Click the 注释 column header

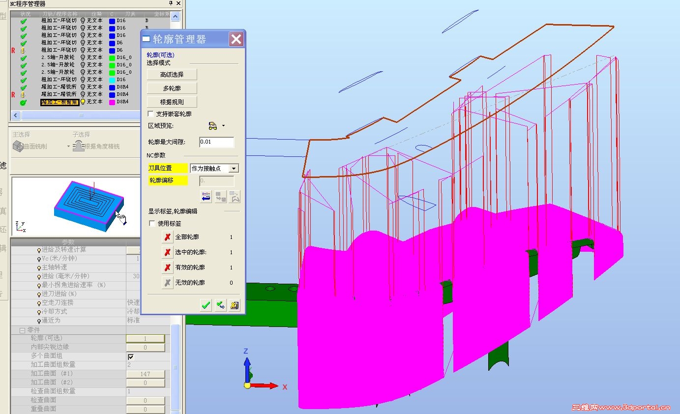(x=97, y=14)
